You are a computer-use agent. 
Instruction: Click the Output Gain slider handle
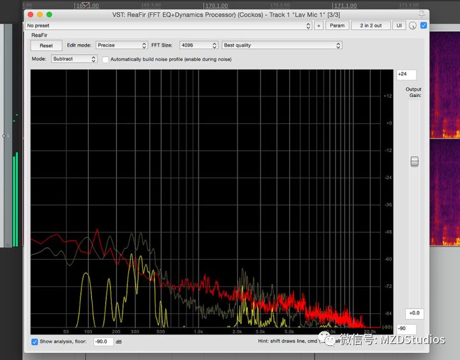point(415,161)
